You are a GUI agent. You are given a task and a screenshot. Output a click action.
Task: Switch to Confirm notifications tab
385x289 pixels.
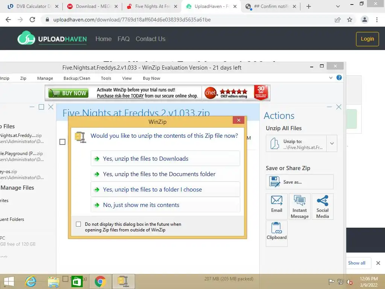[271, 6]
